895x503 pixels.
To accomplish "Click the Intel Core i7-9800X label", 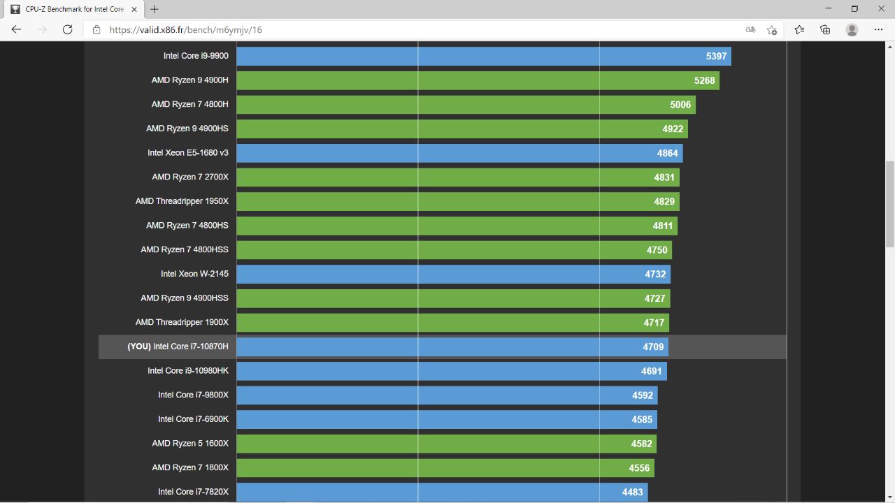I will tap(193, 395).
